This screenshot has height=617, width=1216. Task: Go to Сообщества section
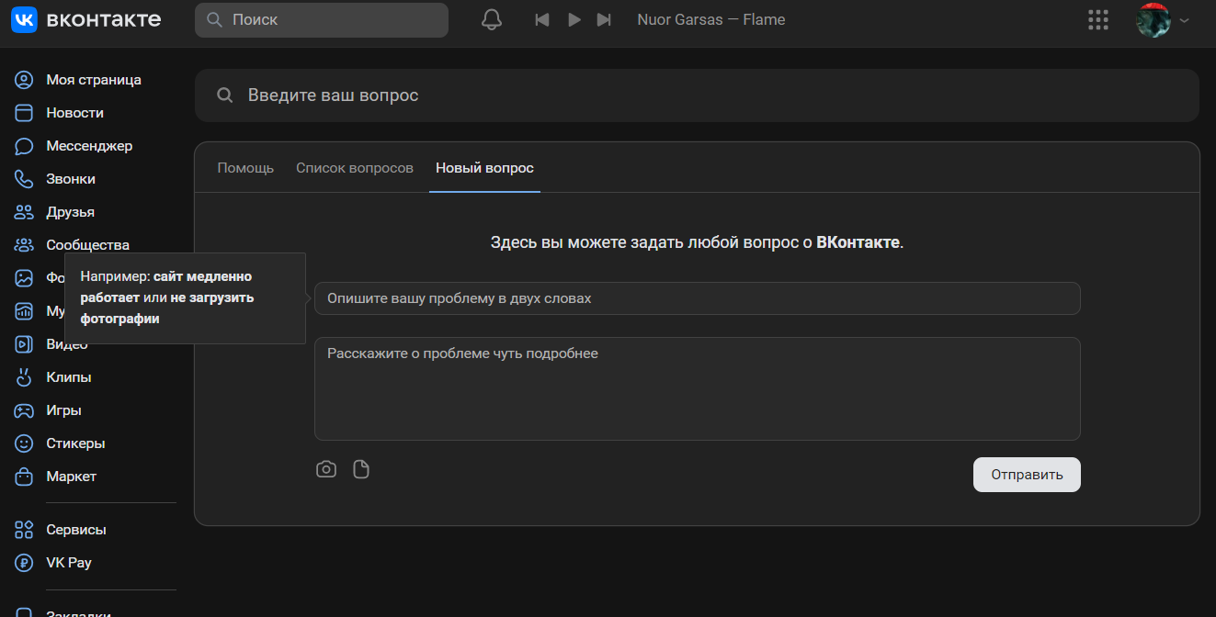[88, 245]
